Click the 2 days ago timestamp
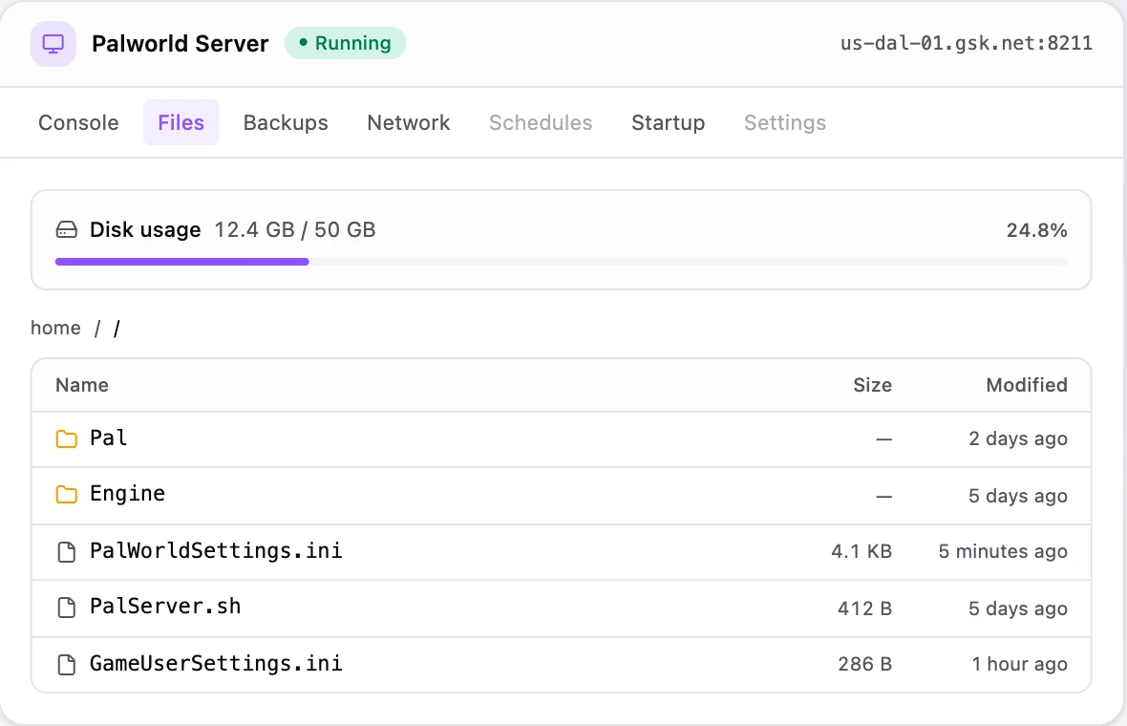Screen dimensions: 1127x726 [x=1018, y=438]
